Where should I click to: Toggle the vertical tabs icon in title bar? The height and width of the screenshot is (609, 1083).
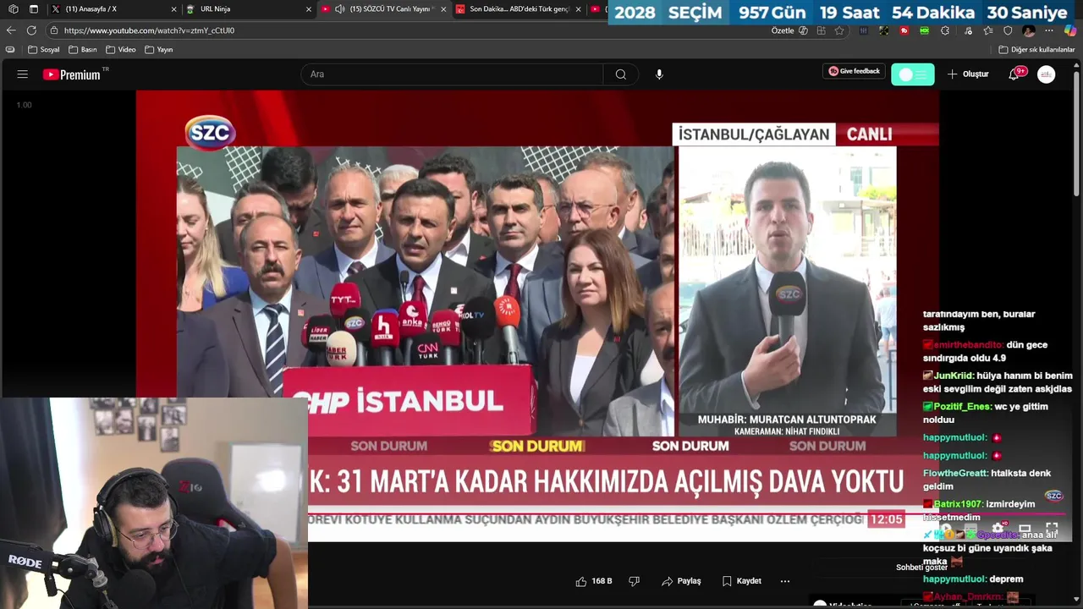coord(34,9)
